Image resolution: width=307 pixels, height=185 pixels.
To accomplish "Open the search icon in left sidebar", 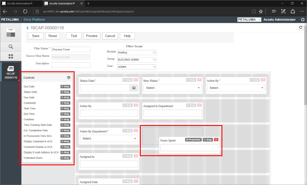I will (11, 46).
